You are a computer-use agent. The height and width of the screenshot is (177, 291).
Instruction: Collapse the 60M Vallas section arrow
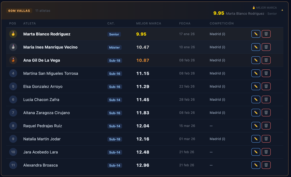pyautogui.click(x=282, y=10)
